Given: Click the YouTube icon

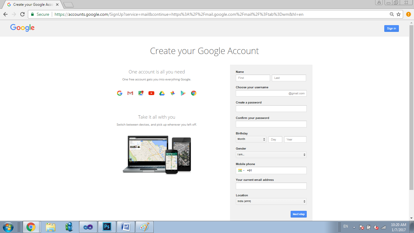Looking at the screenshot, I should [x=151, y=93].
